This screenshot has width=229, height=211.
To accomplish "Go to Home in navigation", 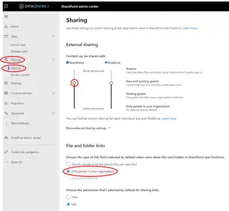I will coord(15,26).
